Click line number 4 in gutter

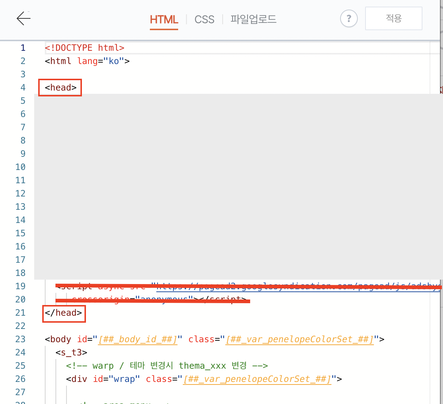(23, 88)
